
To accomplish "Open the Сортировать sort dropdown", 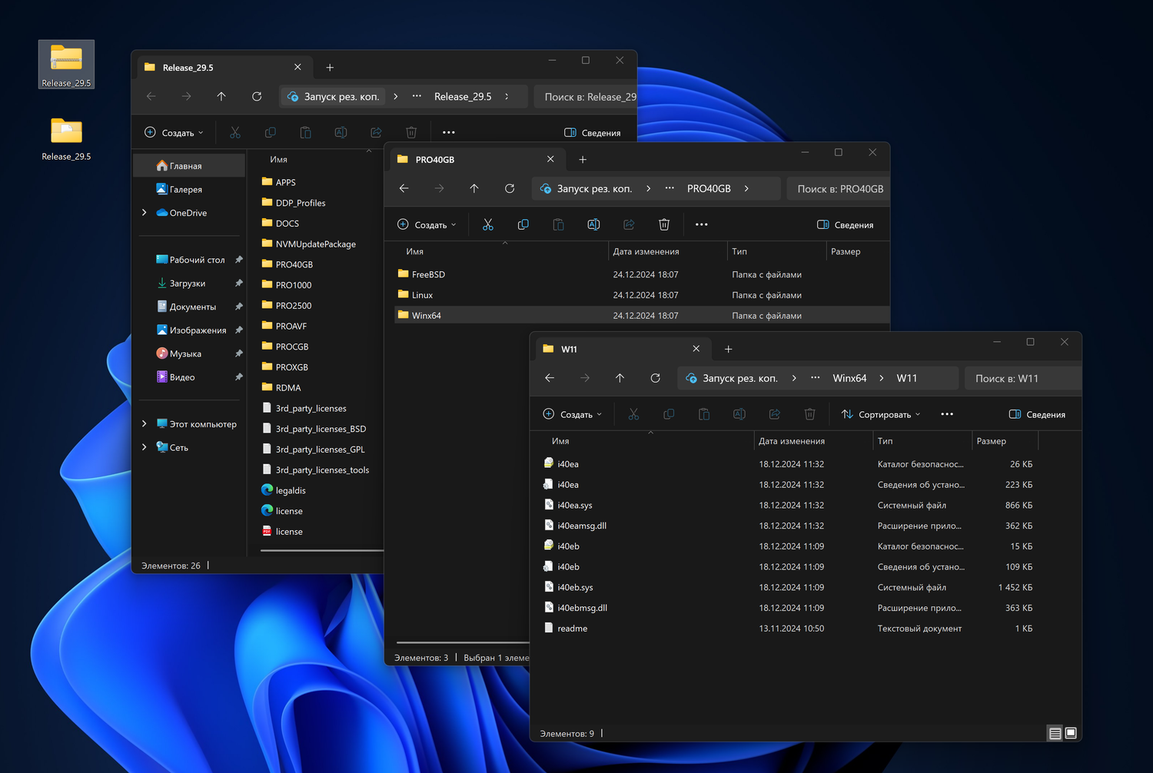I will click(880, 414).
